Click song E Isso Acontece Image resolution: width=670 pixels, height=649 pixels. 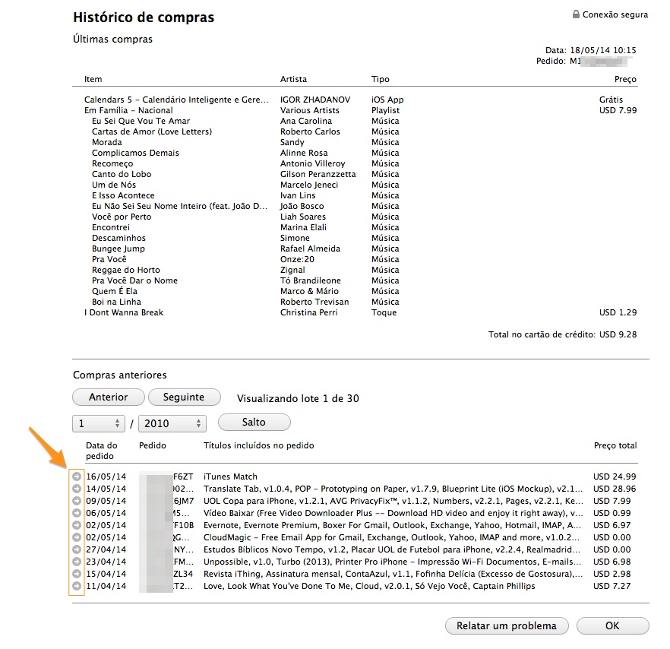123,195
